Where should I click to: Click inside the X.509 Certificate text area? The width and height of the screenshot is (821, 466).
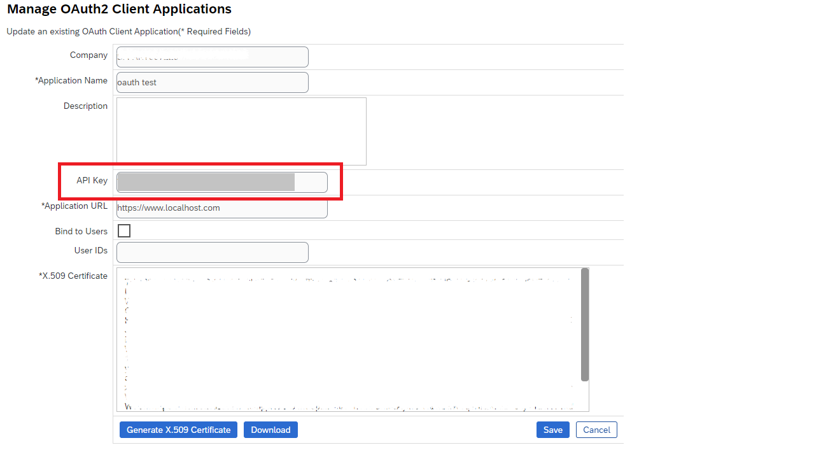point(349,339)
